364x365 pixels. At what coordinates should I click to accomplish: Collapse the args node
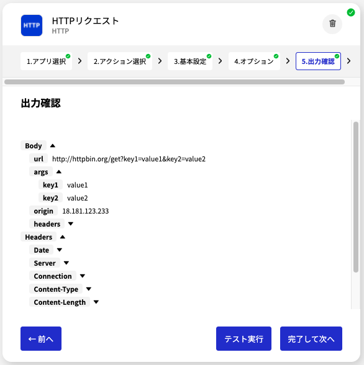pos(59,172)
